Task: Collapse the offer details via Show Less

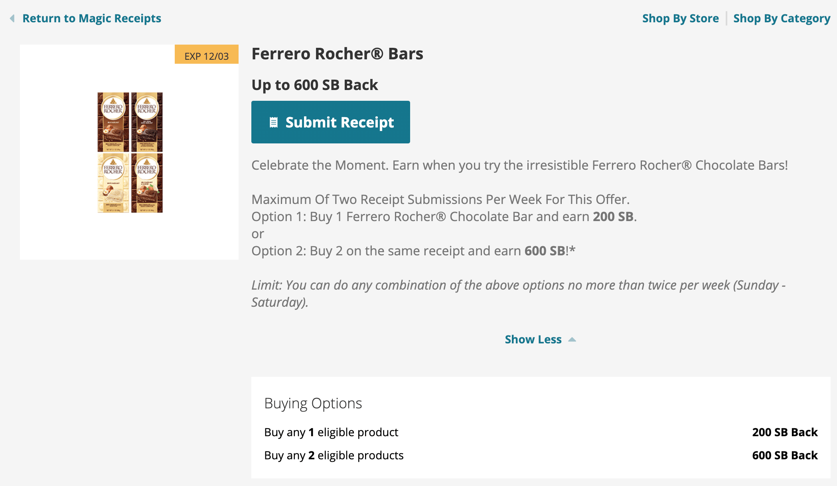Action: [533, 339]
